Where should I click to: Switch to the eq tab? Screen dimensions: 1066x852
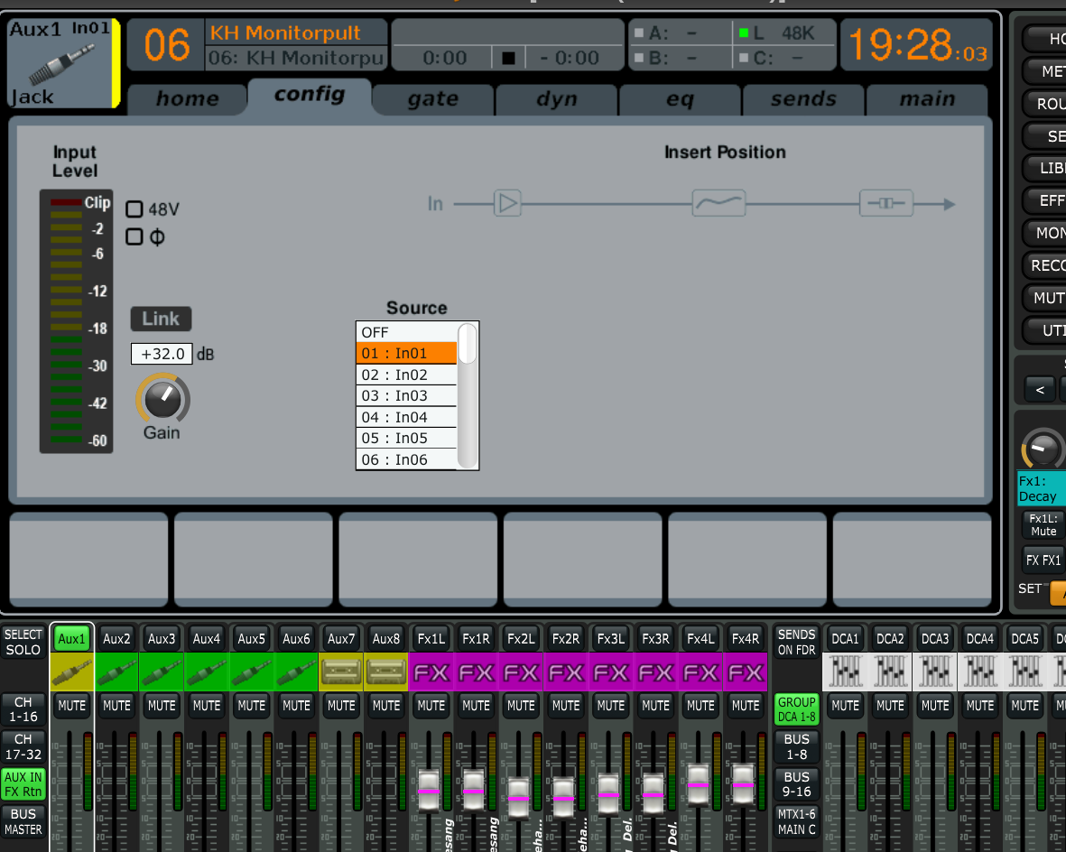tap(680, 99)
